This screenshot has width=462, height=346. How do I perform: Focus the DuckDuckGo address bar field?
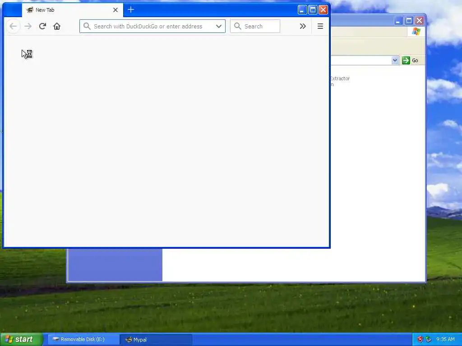coord(152,26)
